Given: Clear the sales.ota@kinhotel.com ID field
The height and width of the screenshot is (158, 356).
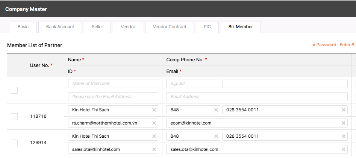Looking at the screenshot, I should pyautogui.click(x=154, y=149).
